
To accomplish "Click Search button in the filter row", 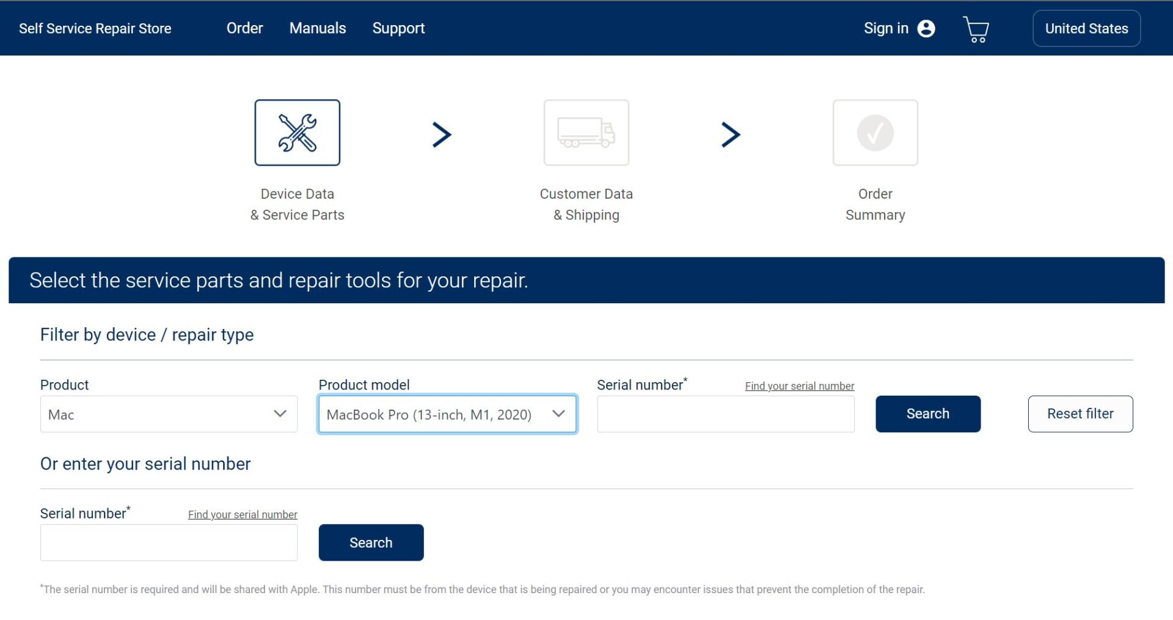I will [927, 414].
